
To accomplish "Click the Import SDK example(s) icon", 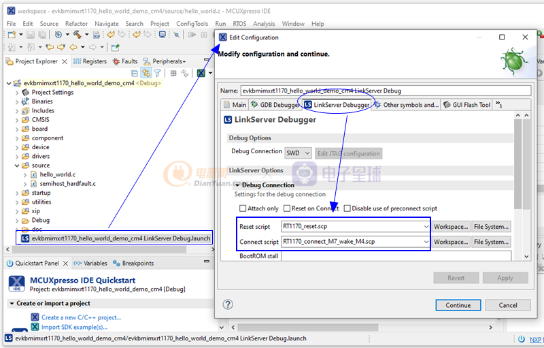I will click(x=35, y=327).
